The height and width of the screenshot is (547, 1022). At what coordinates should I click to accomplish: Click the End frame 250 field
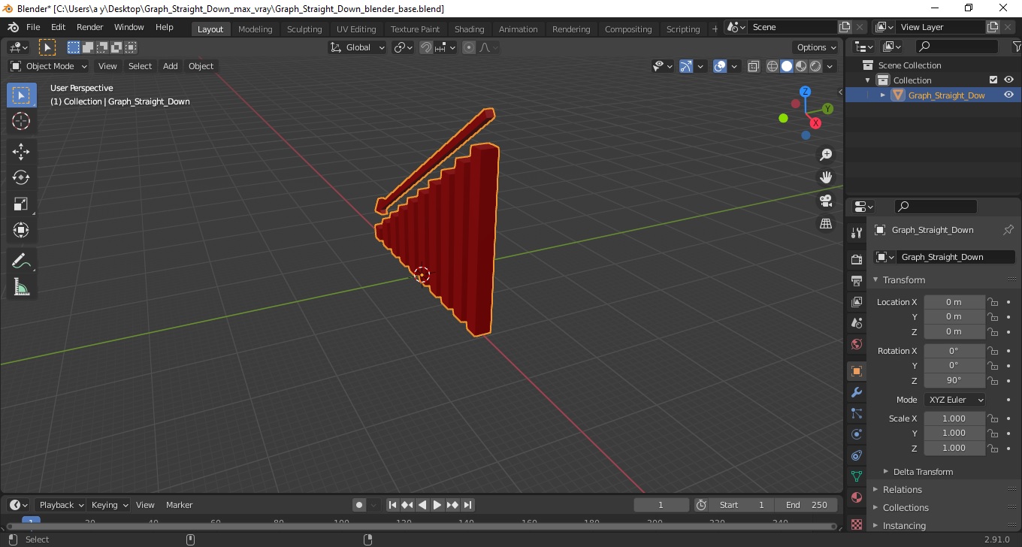pyautogui.click(x=806, y=505)
